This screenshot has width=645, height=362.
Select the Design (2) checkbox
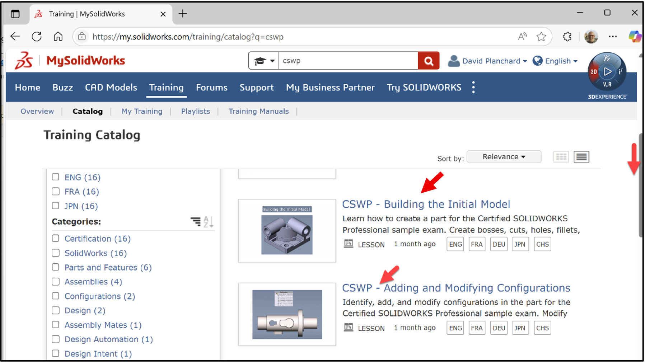(x=56, y=310)
